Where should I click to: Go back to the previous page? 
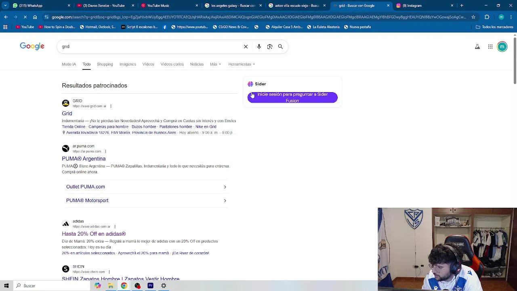(6, 17)
